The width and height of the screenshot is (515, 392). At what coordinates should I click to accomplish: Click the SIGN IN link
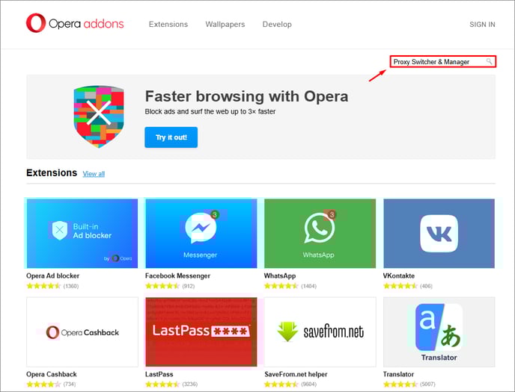tap(482, 25)
